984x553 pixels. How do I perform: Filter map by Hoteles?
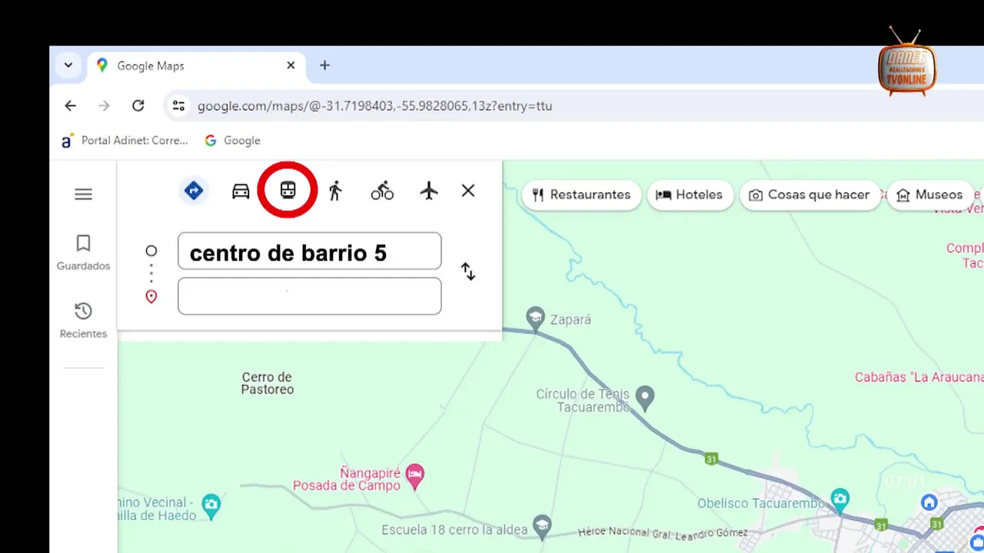[x=690, y=194]
